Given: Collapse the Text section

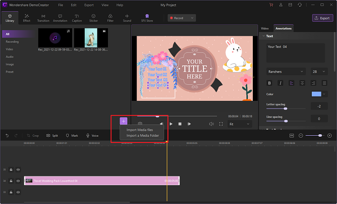Looking at the screenshot, I should (263, 36).
